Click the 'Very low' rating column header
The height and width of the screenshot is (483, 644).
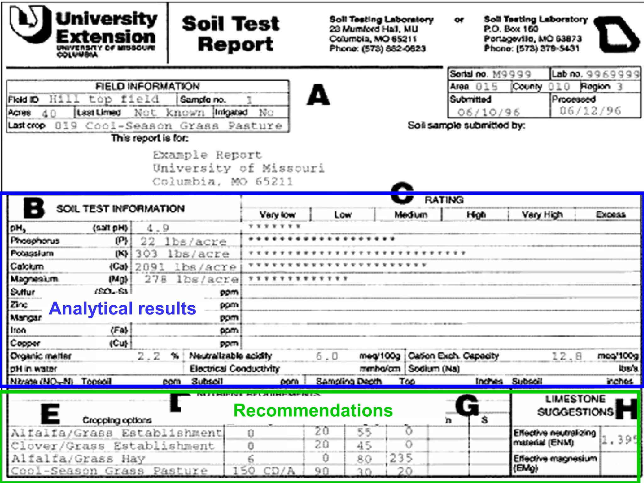pyautogui.click(x=277, y=215)
